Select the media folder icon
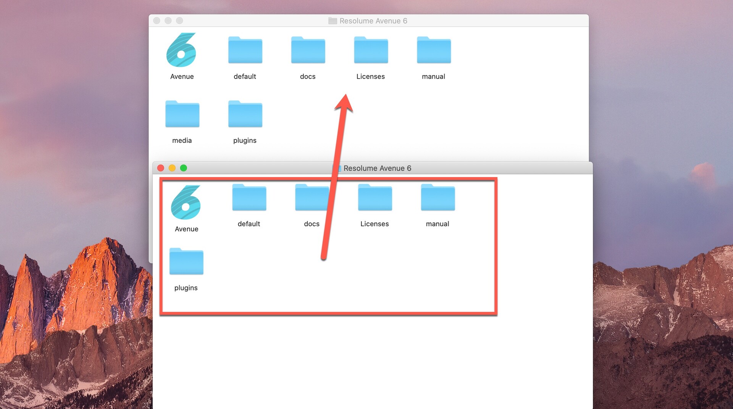The width and height of the screenshot is (733, 409). click(182, 114)
